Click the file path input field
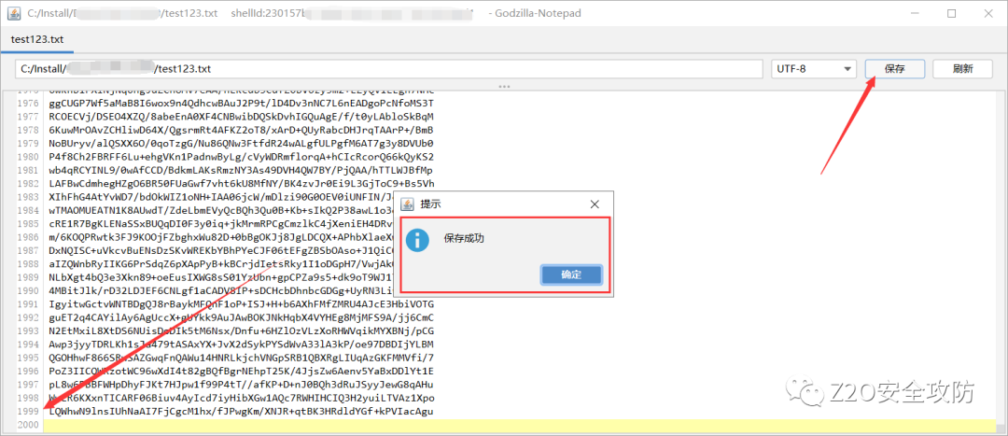This screenshot has width=1008, height=436. tap(389, 68)
